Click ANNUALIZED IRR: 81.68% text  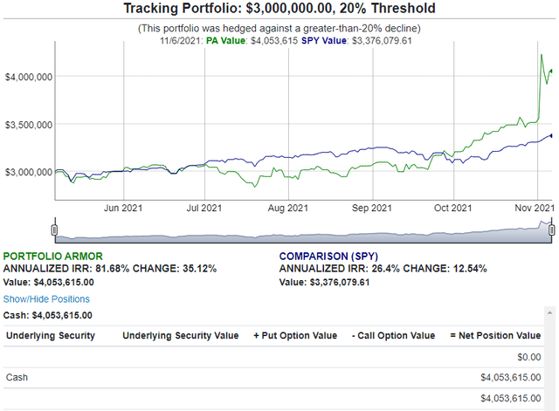(66, 269)
